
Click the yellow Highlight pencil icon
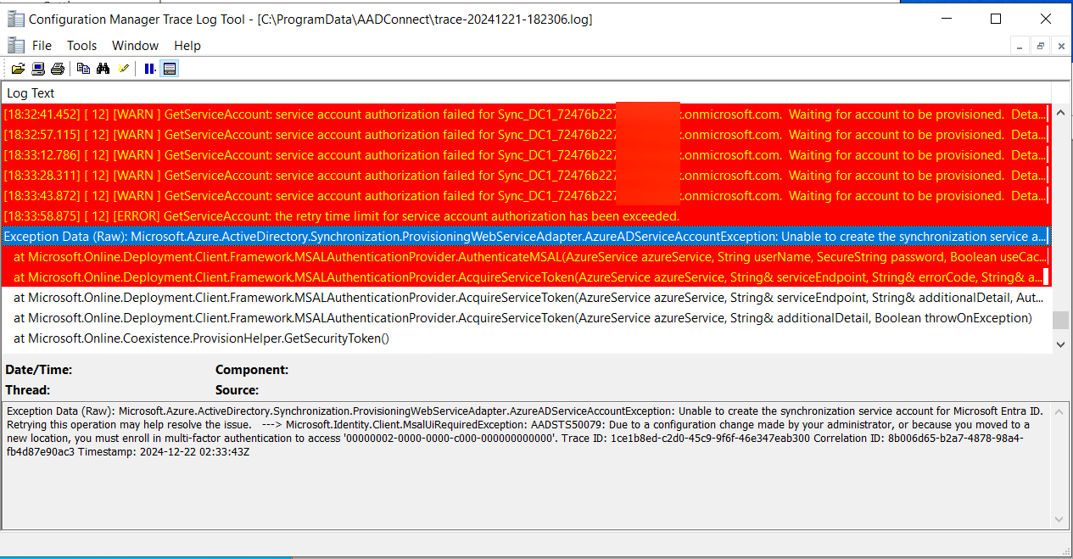(x=124, y=69)
